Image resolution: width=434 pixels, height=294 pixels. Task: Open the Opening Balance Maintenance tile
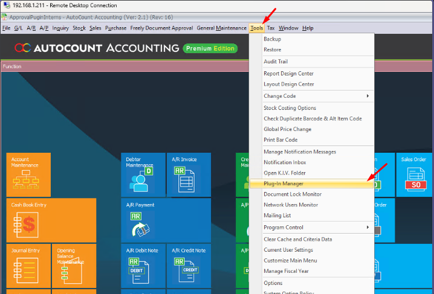(74, 266)
